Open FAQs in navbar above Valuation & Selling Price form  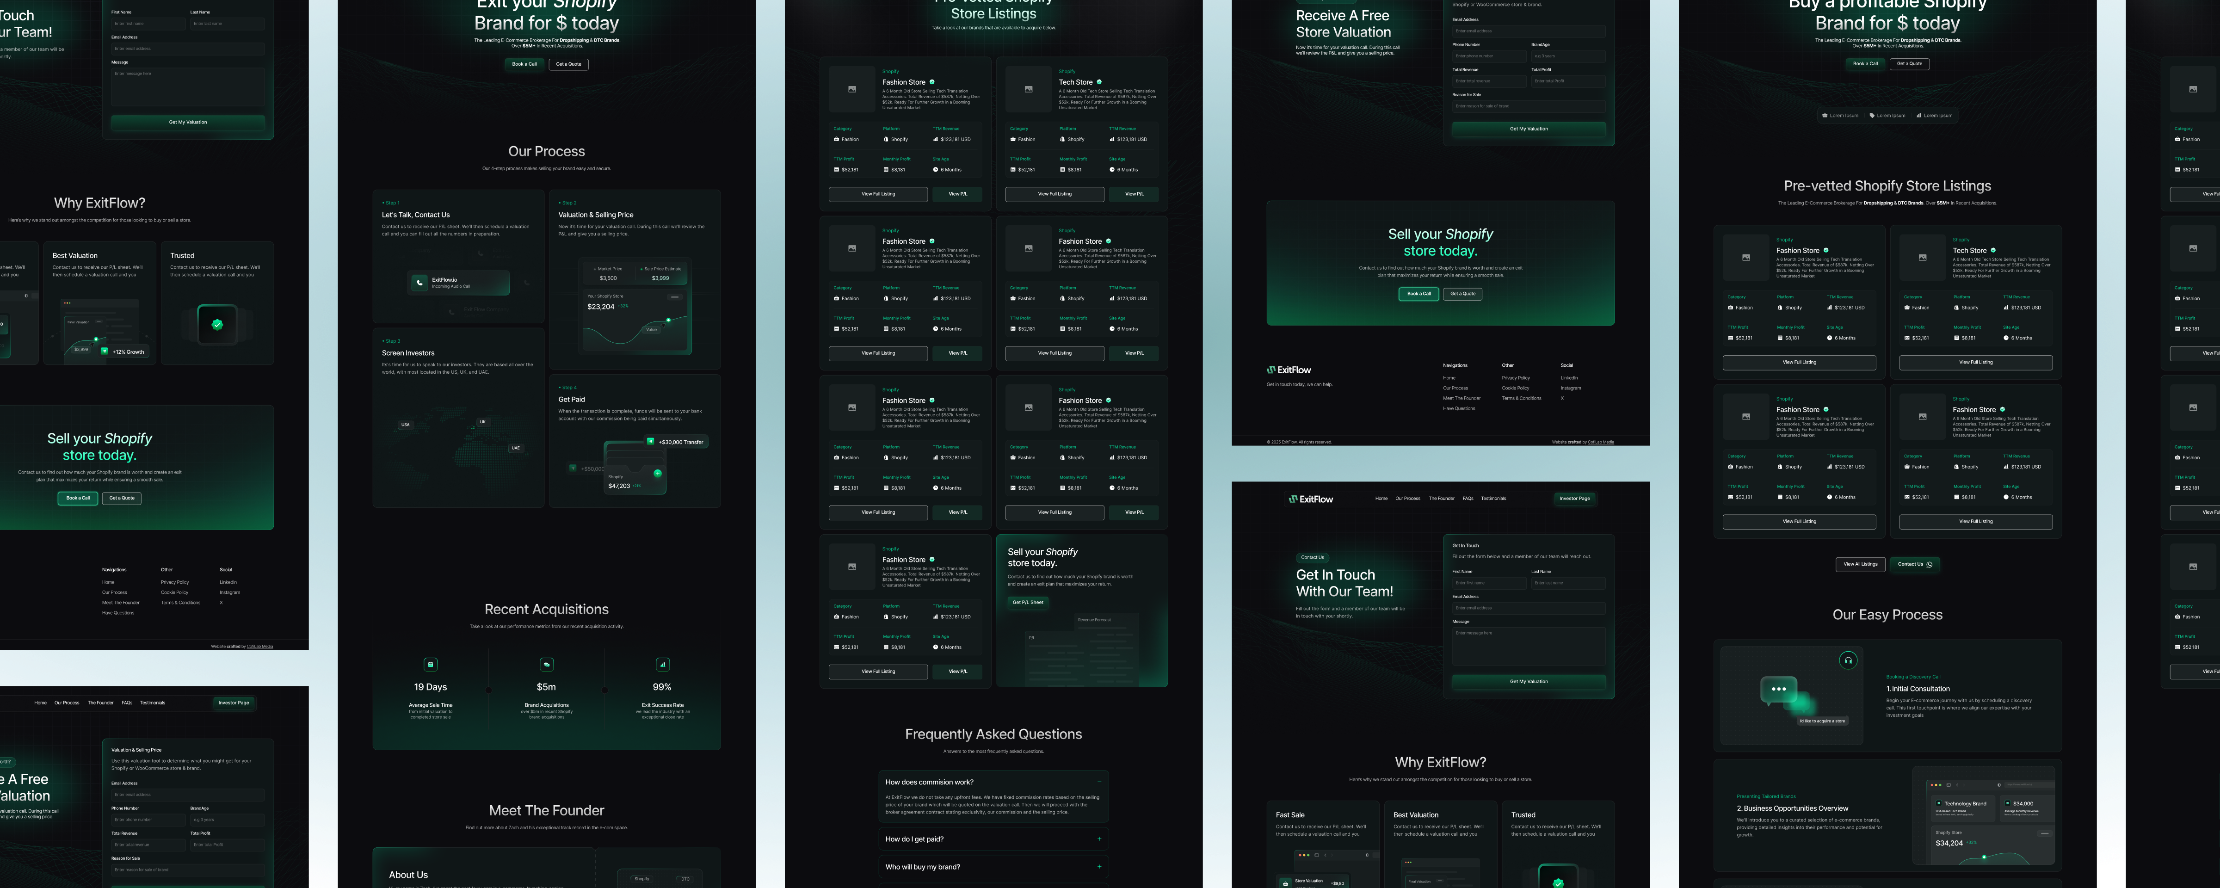127,703
